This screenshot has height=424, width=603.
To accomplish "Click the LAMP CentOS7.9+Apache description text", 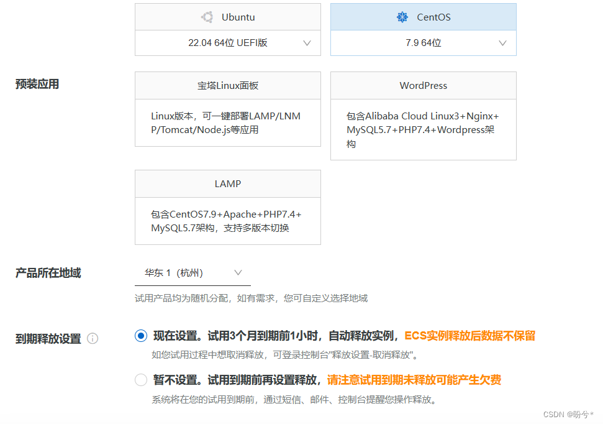I will tap(226, 221).
